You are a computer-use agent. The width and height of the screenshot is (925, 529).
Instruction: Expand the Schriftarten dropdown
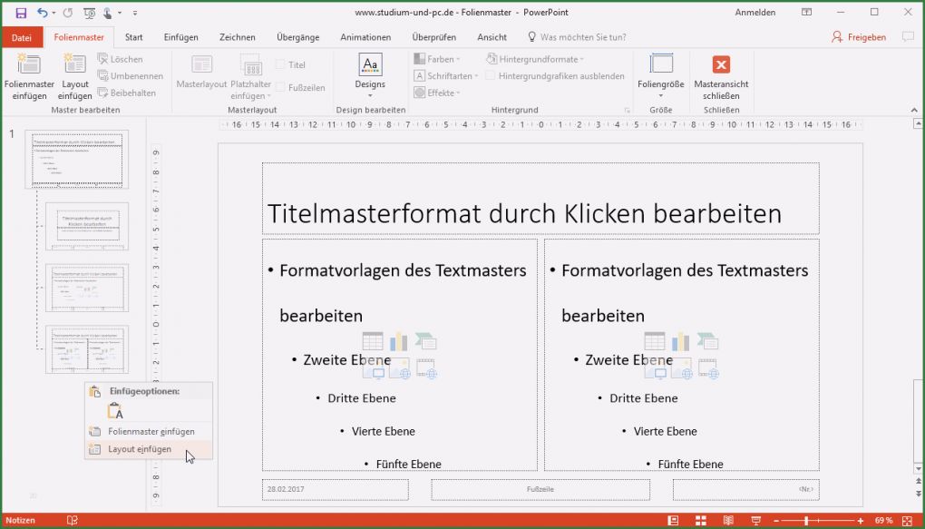pyautogui.click(x=446, y=75)
